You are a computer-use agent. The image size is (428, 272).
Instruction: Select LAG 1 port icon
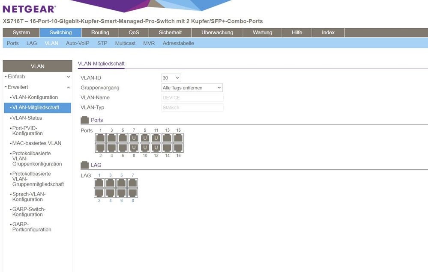(99, 183)
